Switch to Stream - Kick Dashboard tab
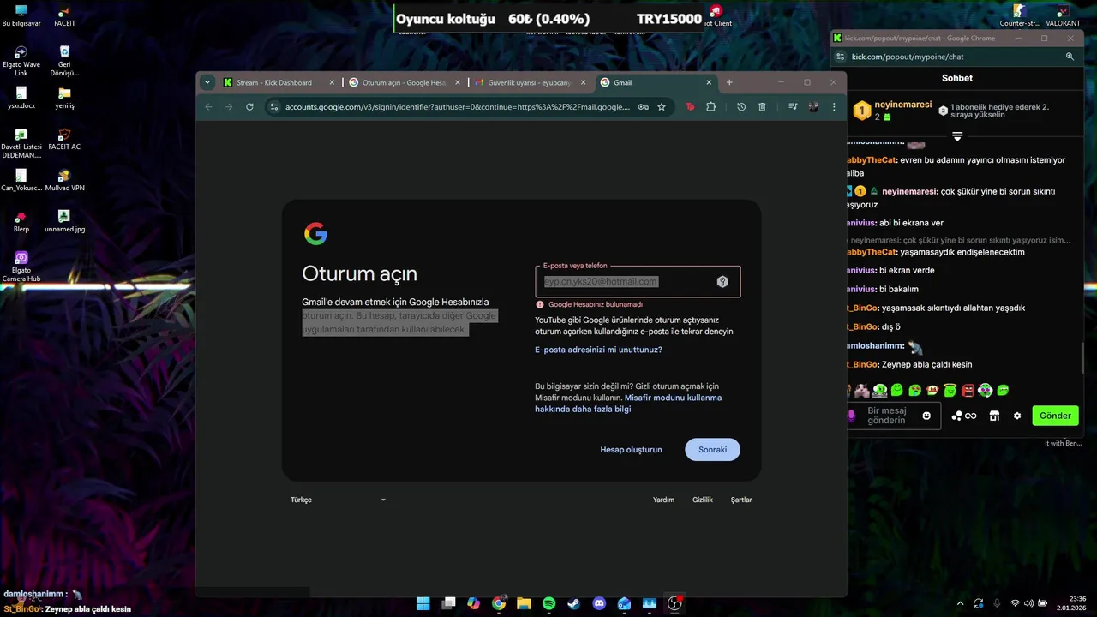This screenshot has width=1097, height=617. coord(273,82)
